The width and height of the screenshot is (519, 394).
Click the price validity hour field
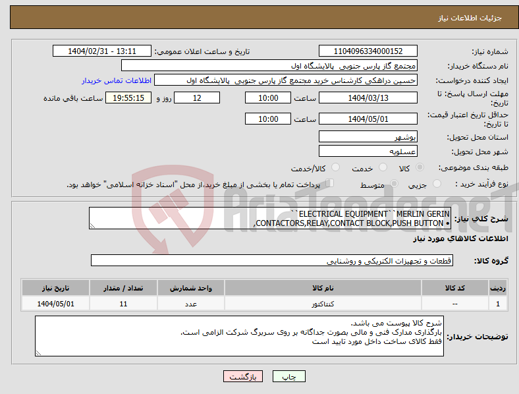268,119
